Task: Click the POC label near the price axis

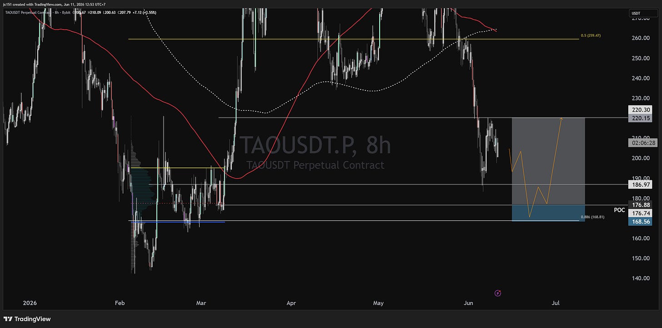Action: click(x=619, y=210)
